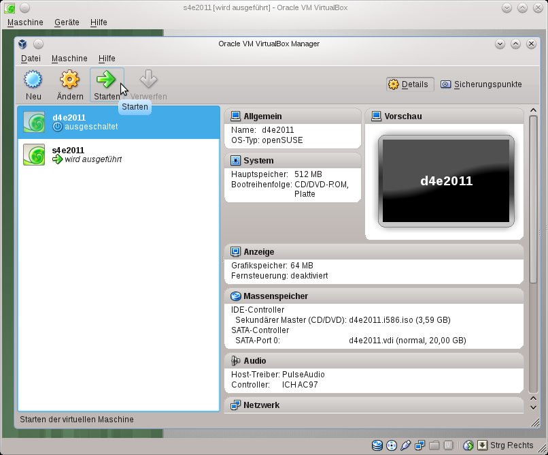The width and height of the screenshot is (548, 455).
Task: Click the Anzeige section display icon
Action: coord(235,251)
